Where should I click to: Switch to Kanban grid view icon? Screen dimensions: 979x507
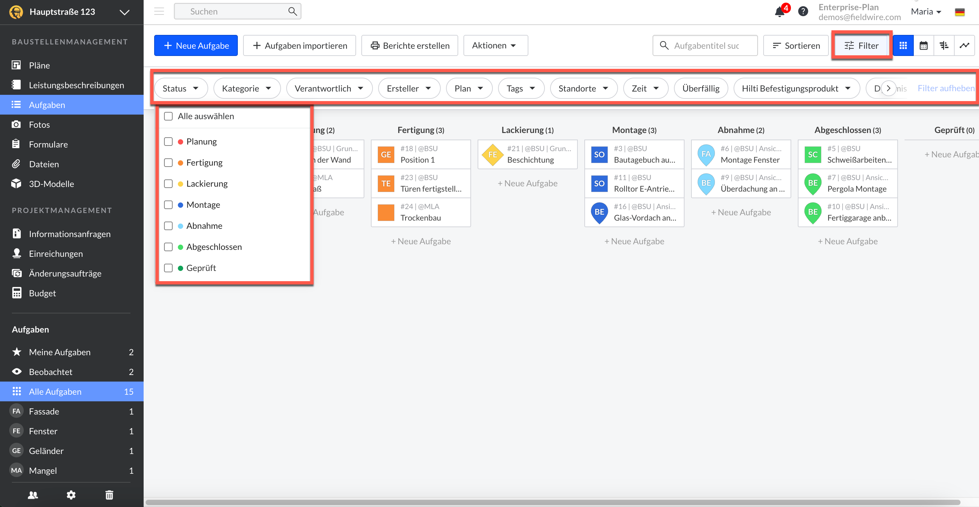coord(903,45)
